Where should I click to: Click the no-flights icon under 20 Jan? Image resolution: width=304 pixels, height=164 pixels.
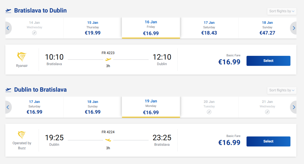coord(209,112)
